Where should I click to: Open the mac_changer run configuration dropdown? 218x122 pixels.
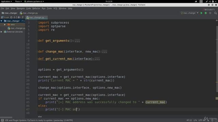point(190,13)
